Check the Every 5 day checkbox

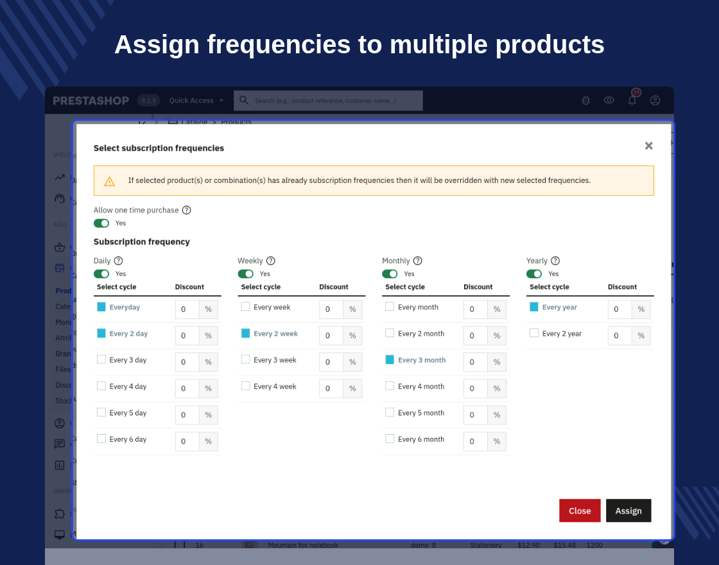click(x=101, y=412)
